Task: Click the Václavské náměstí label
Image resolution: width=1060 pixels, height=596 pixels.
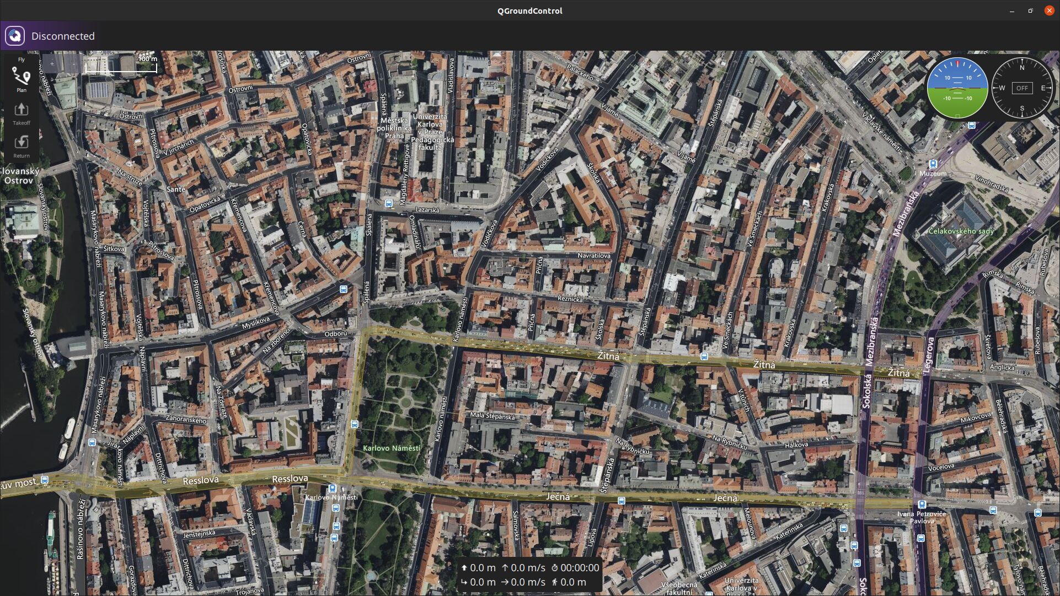Action: (881, 132)
